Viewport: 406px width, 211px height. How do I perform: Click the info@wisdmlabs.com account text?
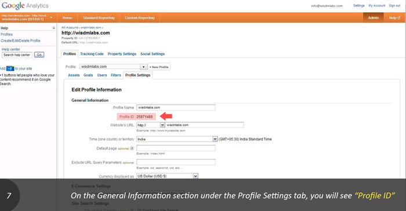coord(327,6)
